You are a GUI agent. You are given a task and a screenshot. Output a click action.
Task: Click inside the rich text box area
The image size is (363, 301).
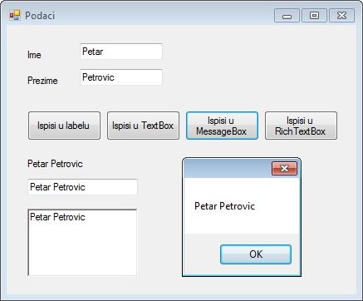click(82, 243)
